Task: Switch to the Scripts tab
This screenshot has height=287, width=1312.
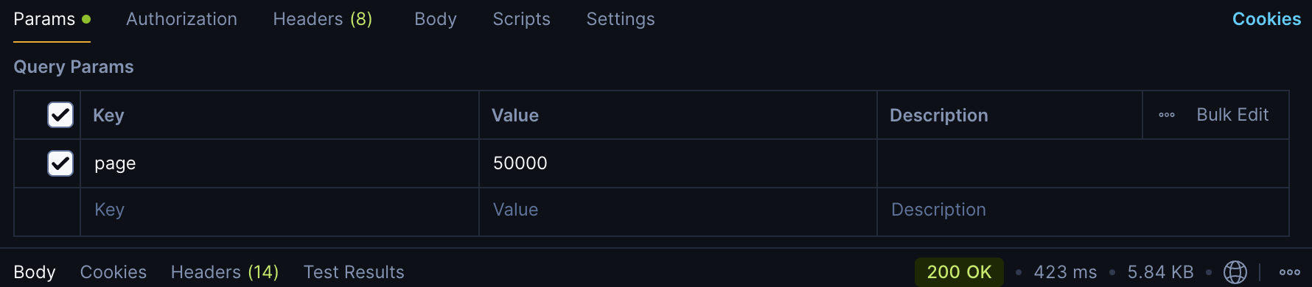Action: tap(521, 19)
